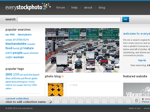Select the nature popular search link
This screenshot has width=150, height=112.
click(29, 48)
